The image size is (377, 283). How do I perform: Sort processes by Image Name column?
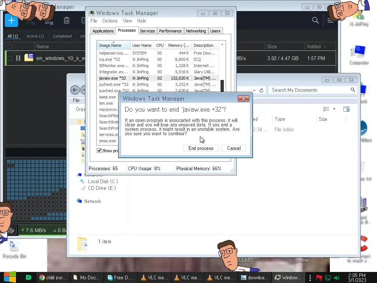pyautogui.click(x=113, y=45)
